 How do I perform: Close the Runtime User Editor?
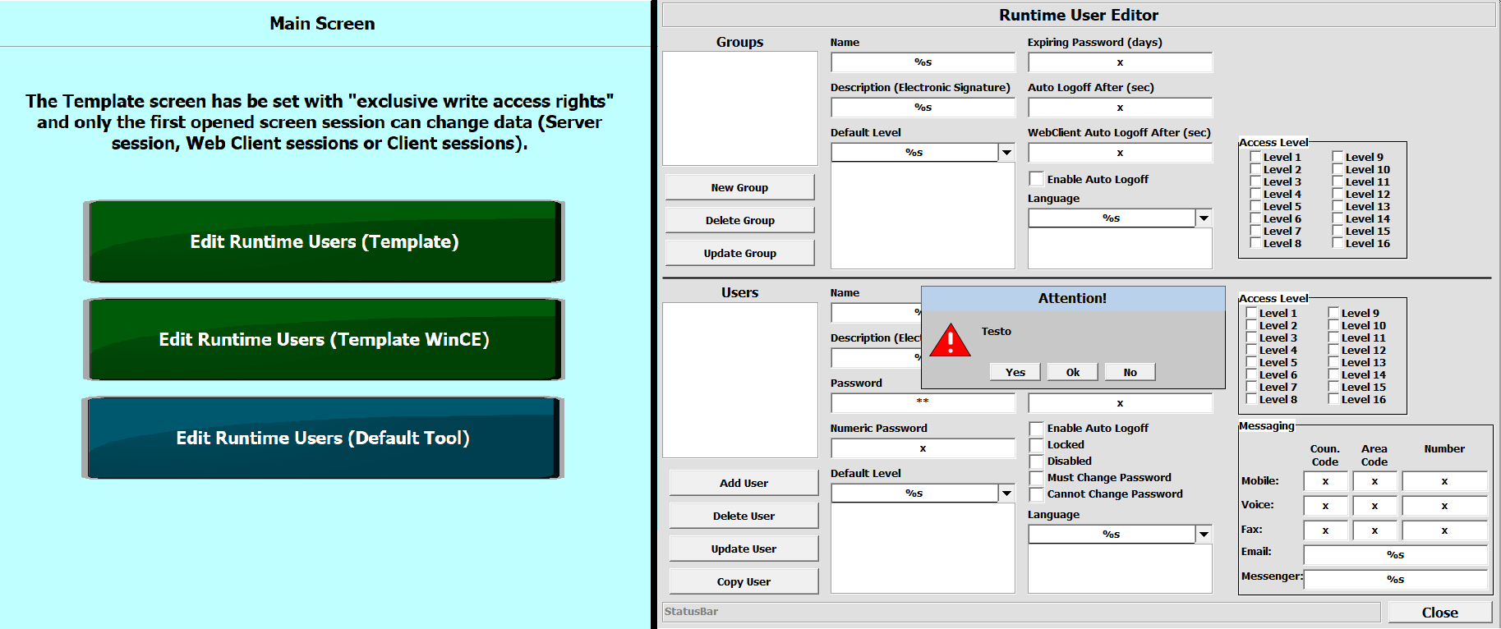pyautogui.click(x=1439, y=613)
